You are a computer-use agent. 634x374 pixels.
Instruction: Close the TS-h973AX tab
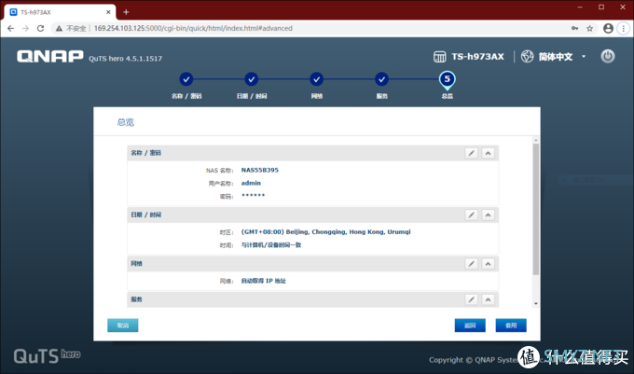(x=108, y=12)
